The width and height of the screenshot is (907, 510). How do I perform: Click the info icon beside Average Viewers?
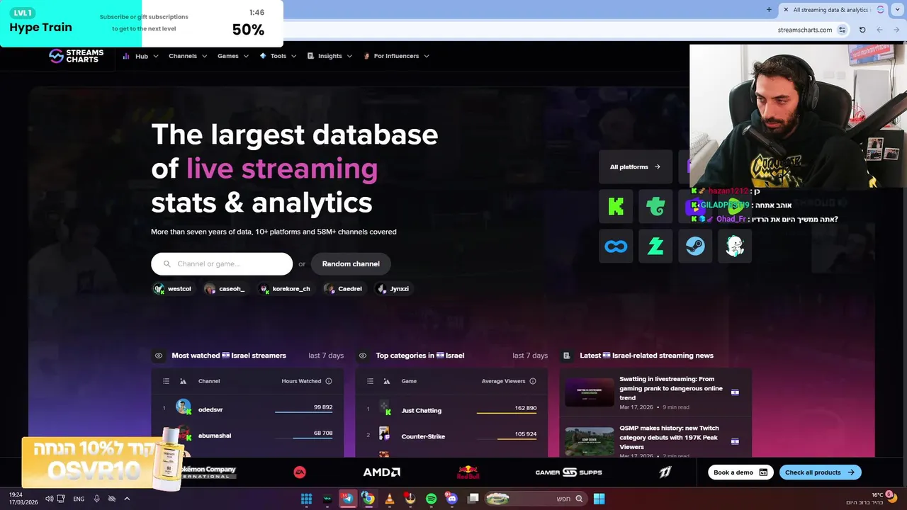pos(533,381)
